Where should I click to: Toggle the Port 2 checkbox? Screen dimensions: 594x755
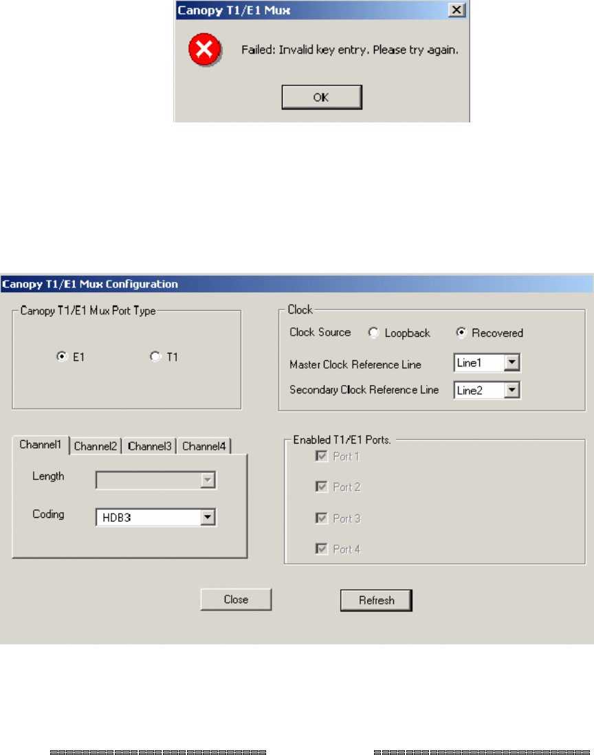pos(322,487)
